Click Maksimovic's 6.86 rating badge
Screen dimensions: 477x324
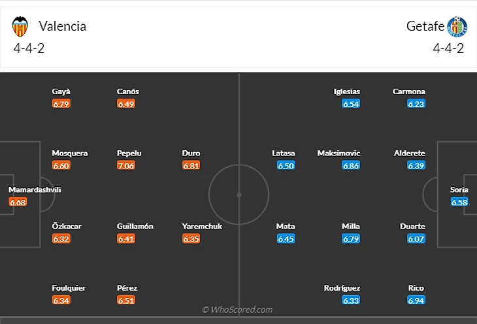point(351,166)
